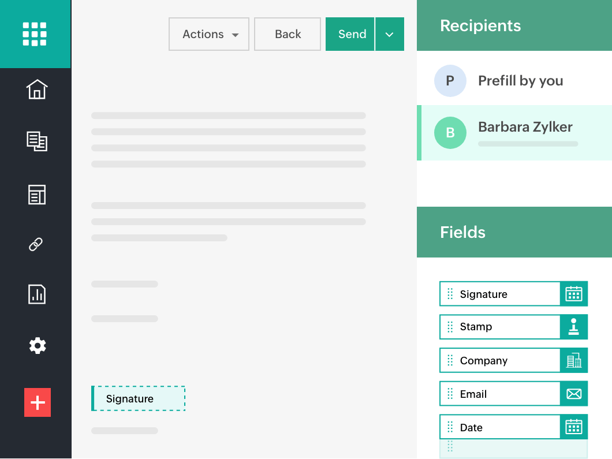Click the Back button
Viewport: 612px width, 459px height.
(288, 34)
